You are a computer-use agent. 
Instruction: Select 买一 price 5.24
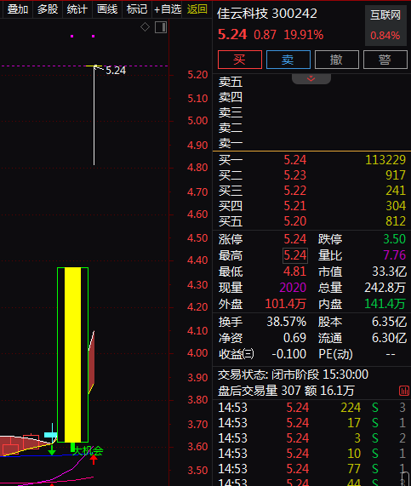294,160
